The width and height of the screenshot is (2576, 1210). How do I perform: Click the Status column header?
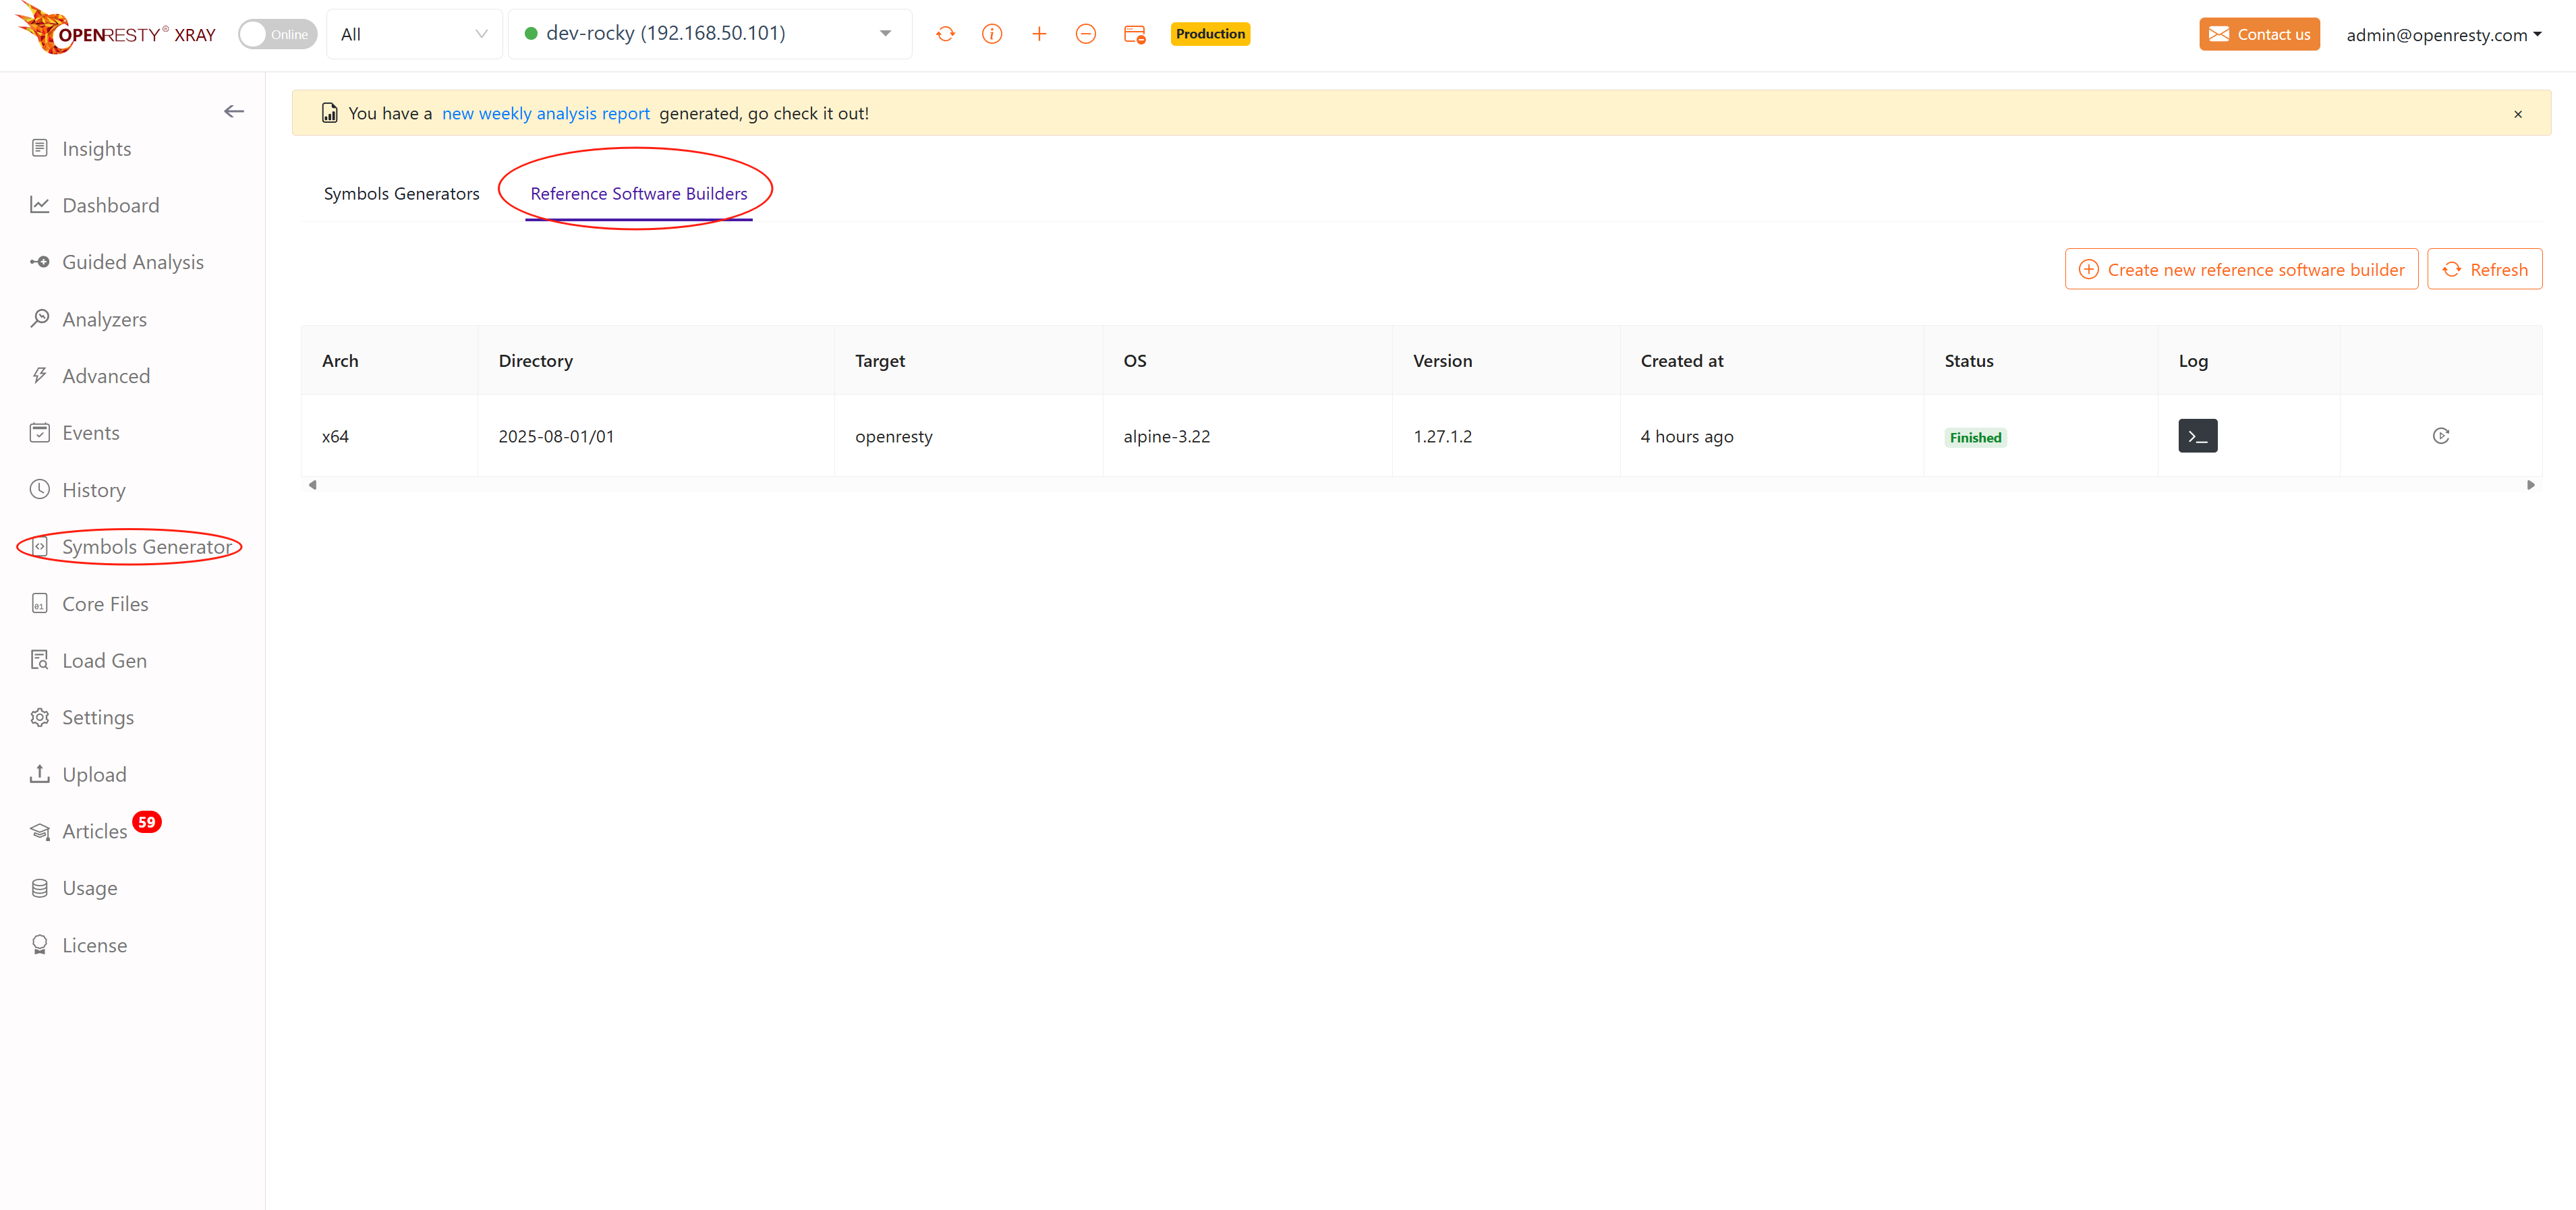[x=2041, y=361]
